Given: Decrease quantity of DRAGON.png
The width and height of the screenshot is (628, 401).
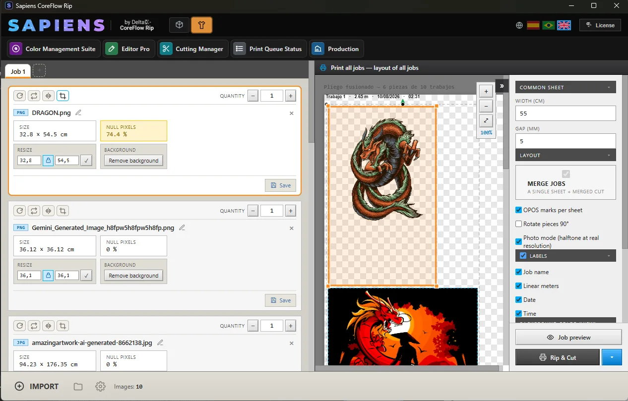Looking at the screenshot, I should [253, 96].
